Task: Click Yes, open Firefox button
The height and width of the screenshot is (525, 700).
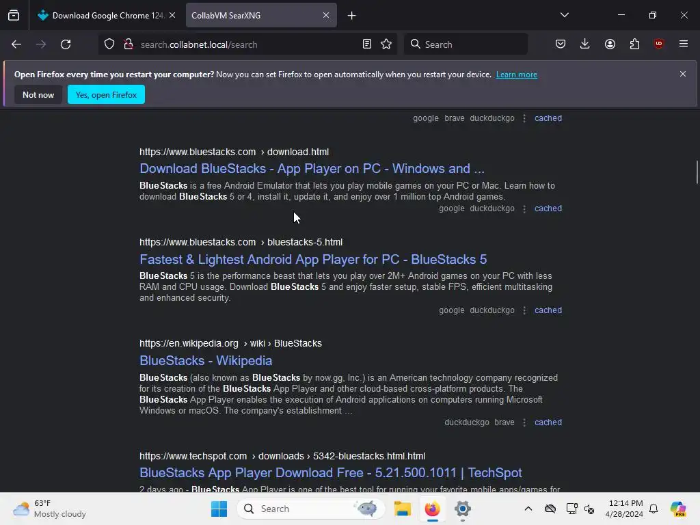Action: click(x=106, y=94)
